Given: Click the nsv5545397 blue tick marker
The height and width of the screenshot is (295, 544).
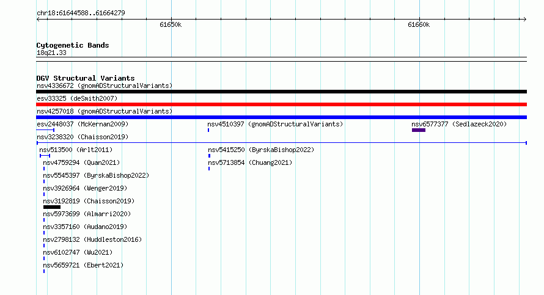Looking at the screenshot, I should pyautogui.click(x=44, y=181).
